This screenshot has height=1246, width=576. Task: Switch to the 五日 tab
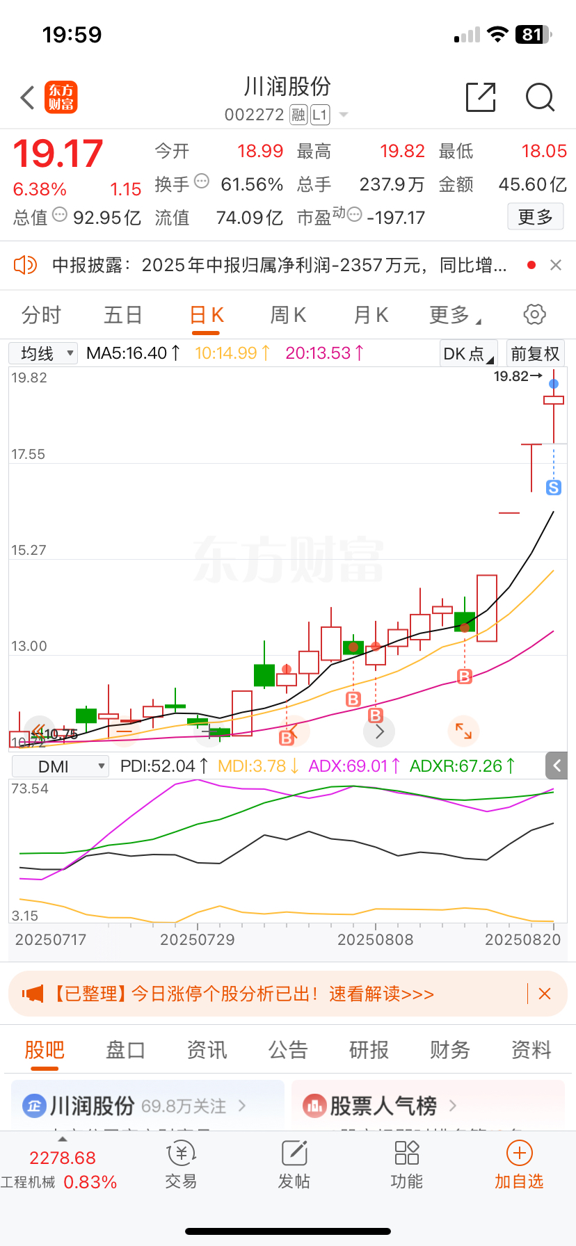pos(123,315)
